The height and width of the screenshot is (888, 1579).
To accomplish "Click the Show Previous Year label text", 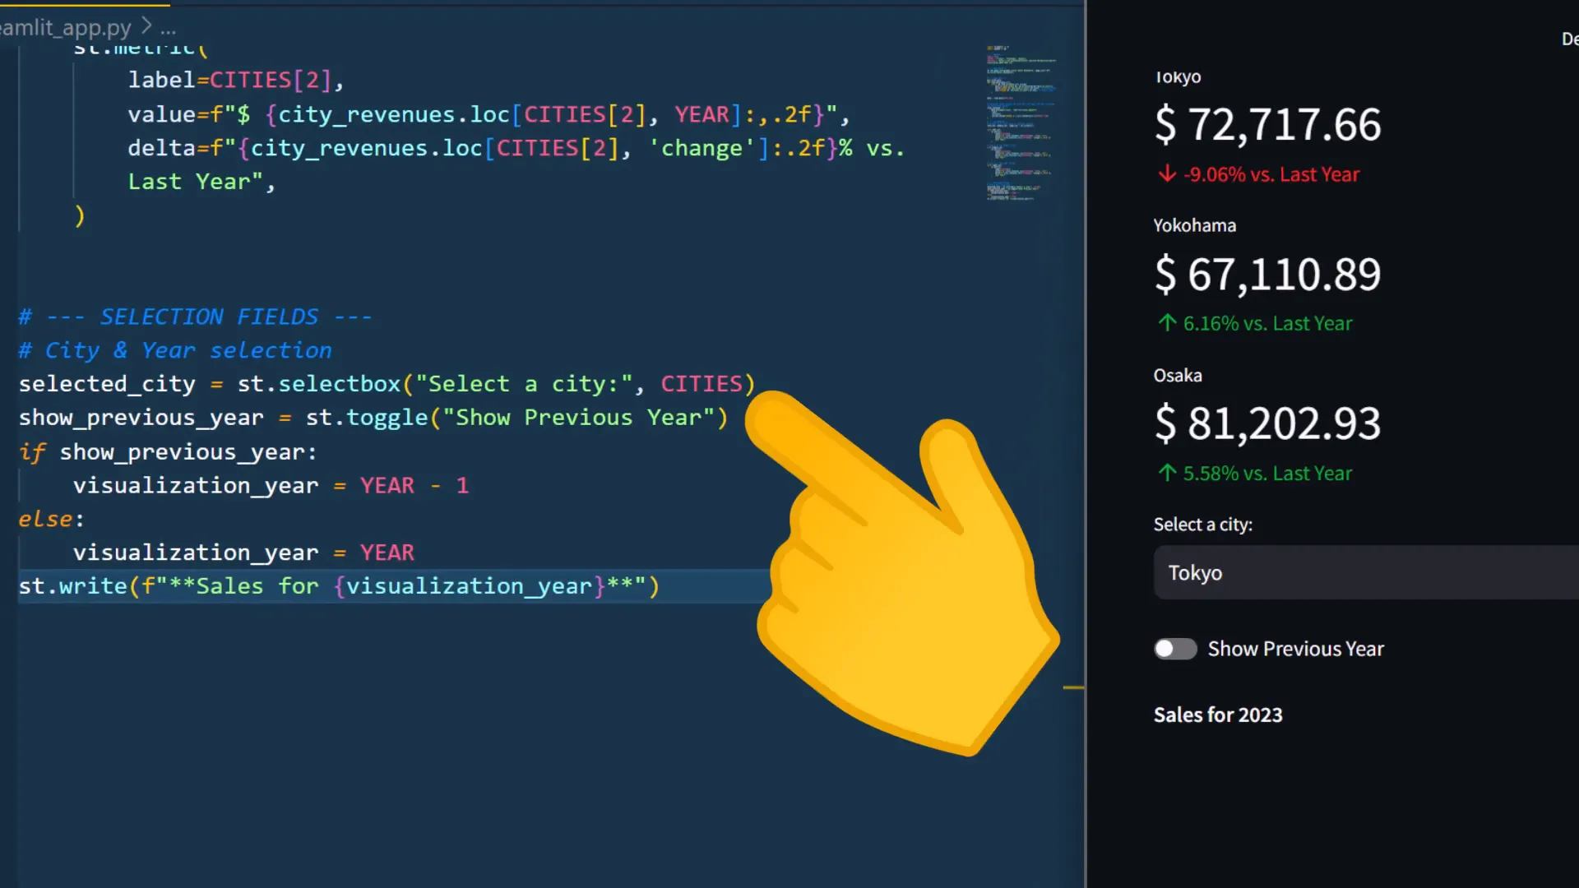I will coord(1295,649).
